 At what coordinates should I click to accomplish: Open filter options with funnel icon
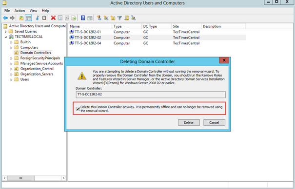point(119,18)
